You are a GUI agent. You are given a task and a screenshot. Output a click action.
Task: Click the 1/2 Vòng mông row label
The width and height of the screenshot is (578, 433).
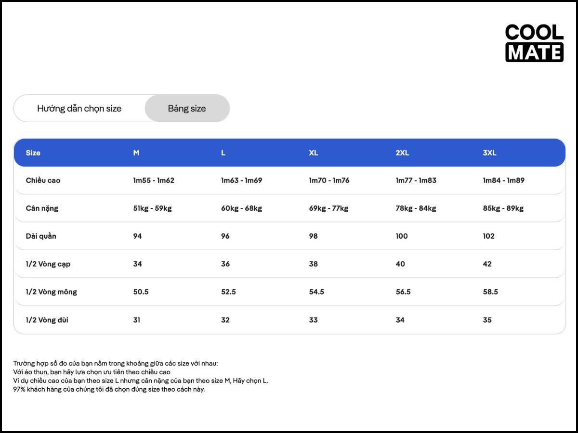[x=52, y=292]
